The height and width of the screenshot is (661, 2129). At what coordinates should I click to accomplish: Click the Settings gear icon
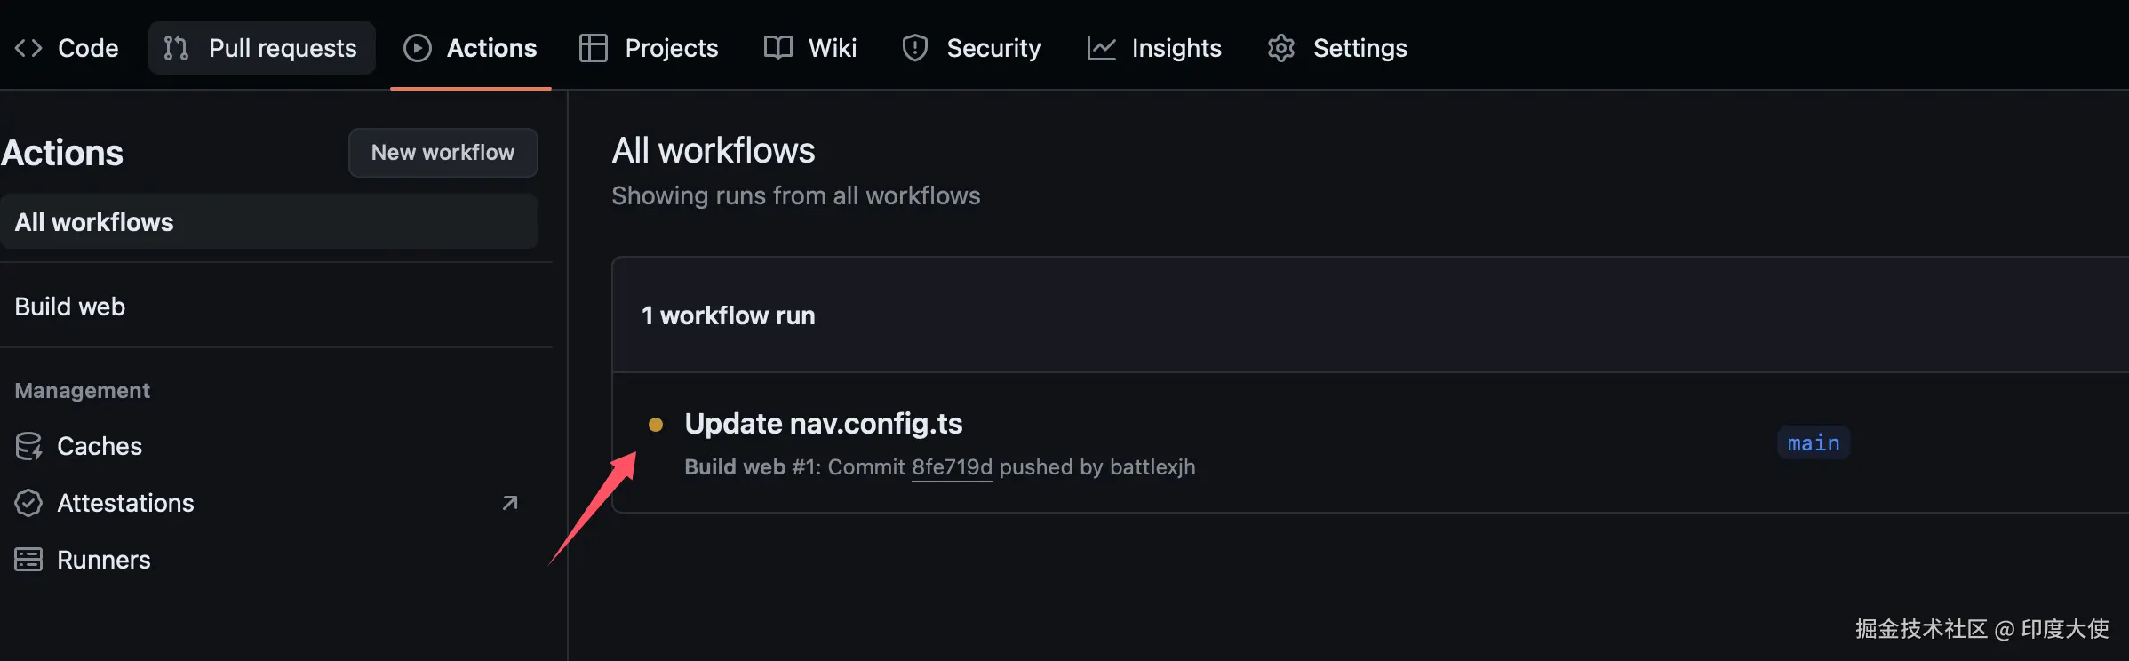tap(1280, 48)
